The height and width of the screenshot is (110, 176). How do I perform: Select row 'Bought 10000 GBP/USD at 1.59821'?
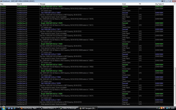click(x=87, y=65)
